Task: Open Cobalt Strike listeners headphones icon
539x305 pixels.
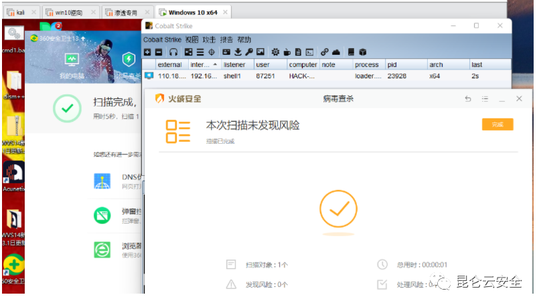Action: pos(173,52)
